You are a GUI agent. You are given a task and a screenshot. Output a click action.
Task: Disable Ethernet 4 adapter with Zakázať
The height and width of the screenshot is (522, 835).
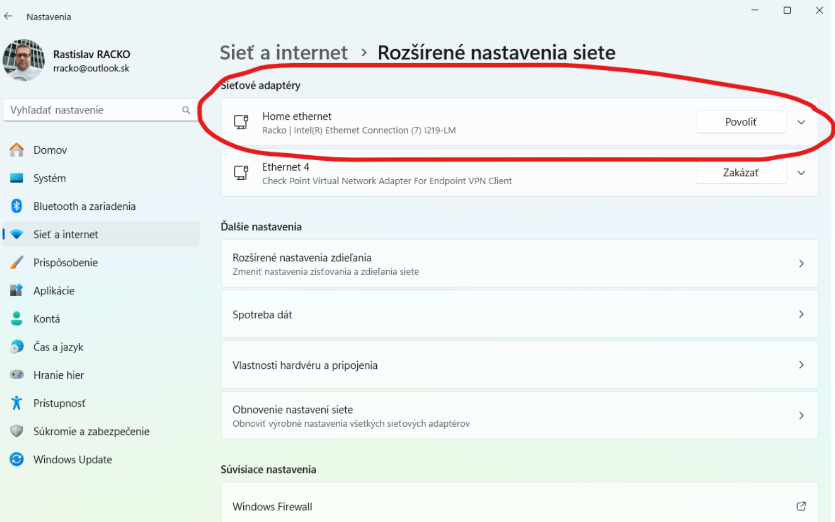pos(740,173)
